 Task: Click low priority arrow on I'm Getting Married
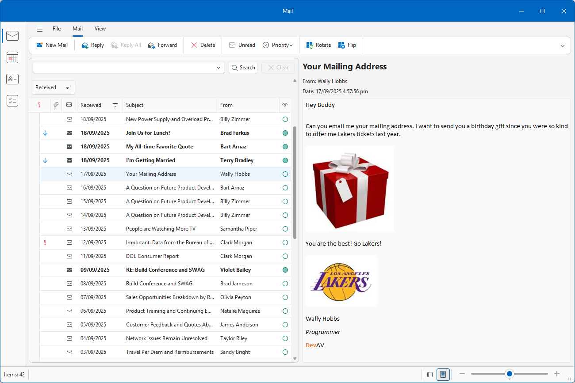coord(45,160)
